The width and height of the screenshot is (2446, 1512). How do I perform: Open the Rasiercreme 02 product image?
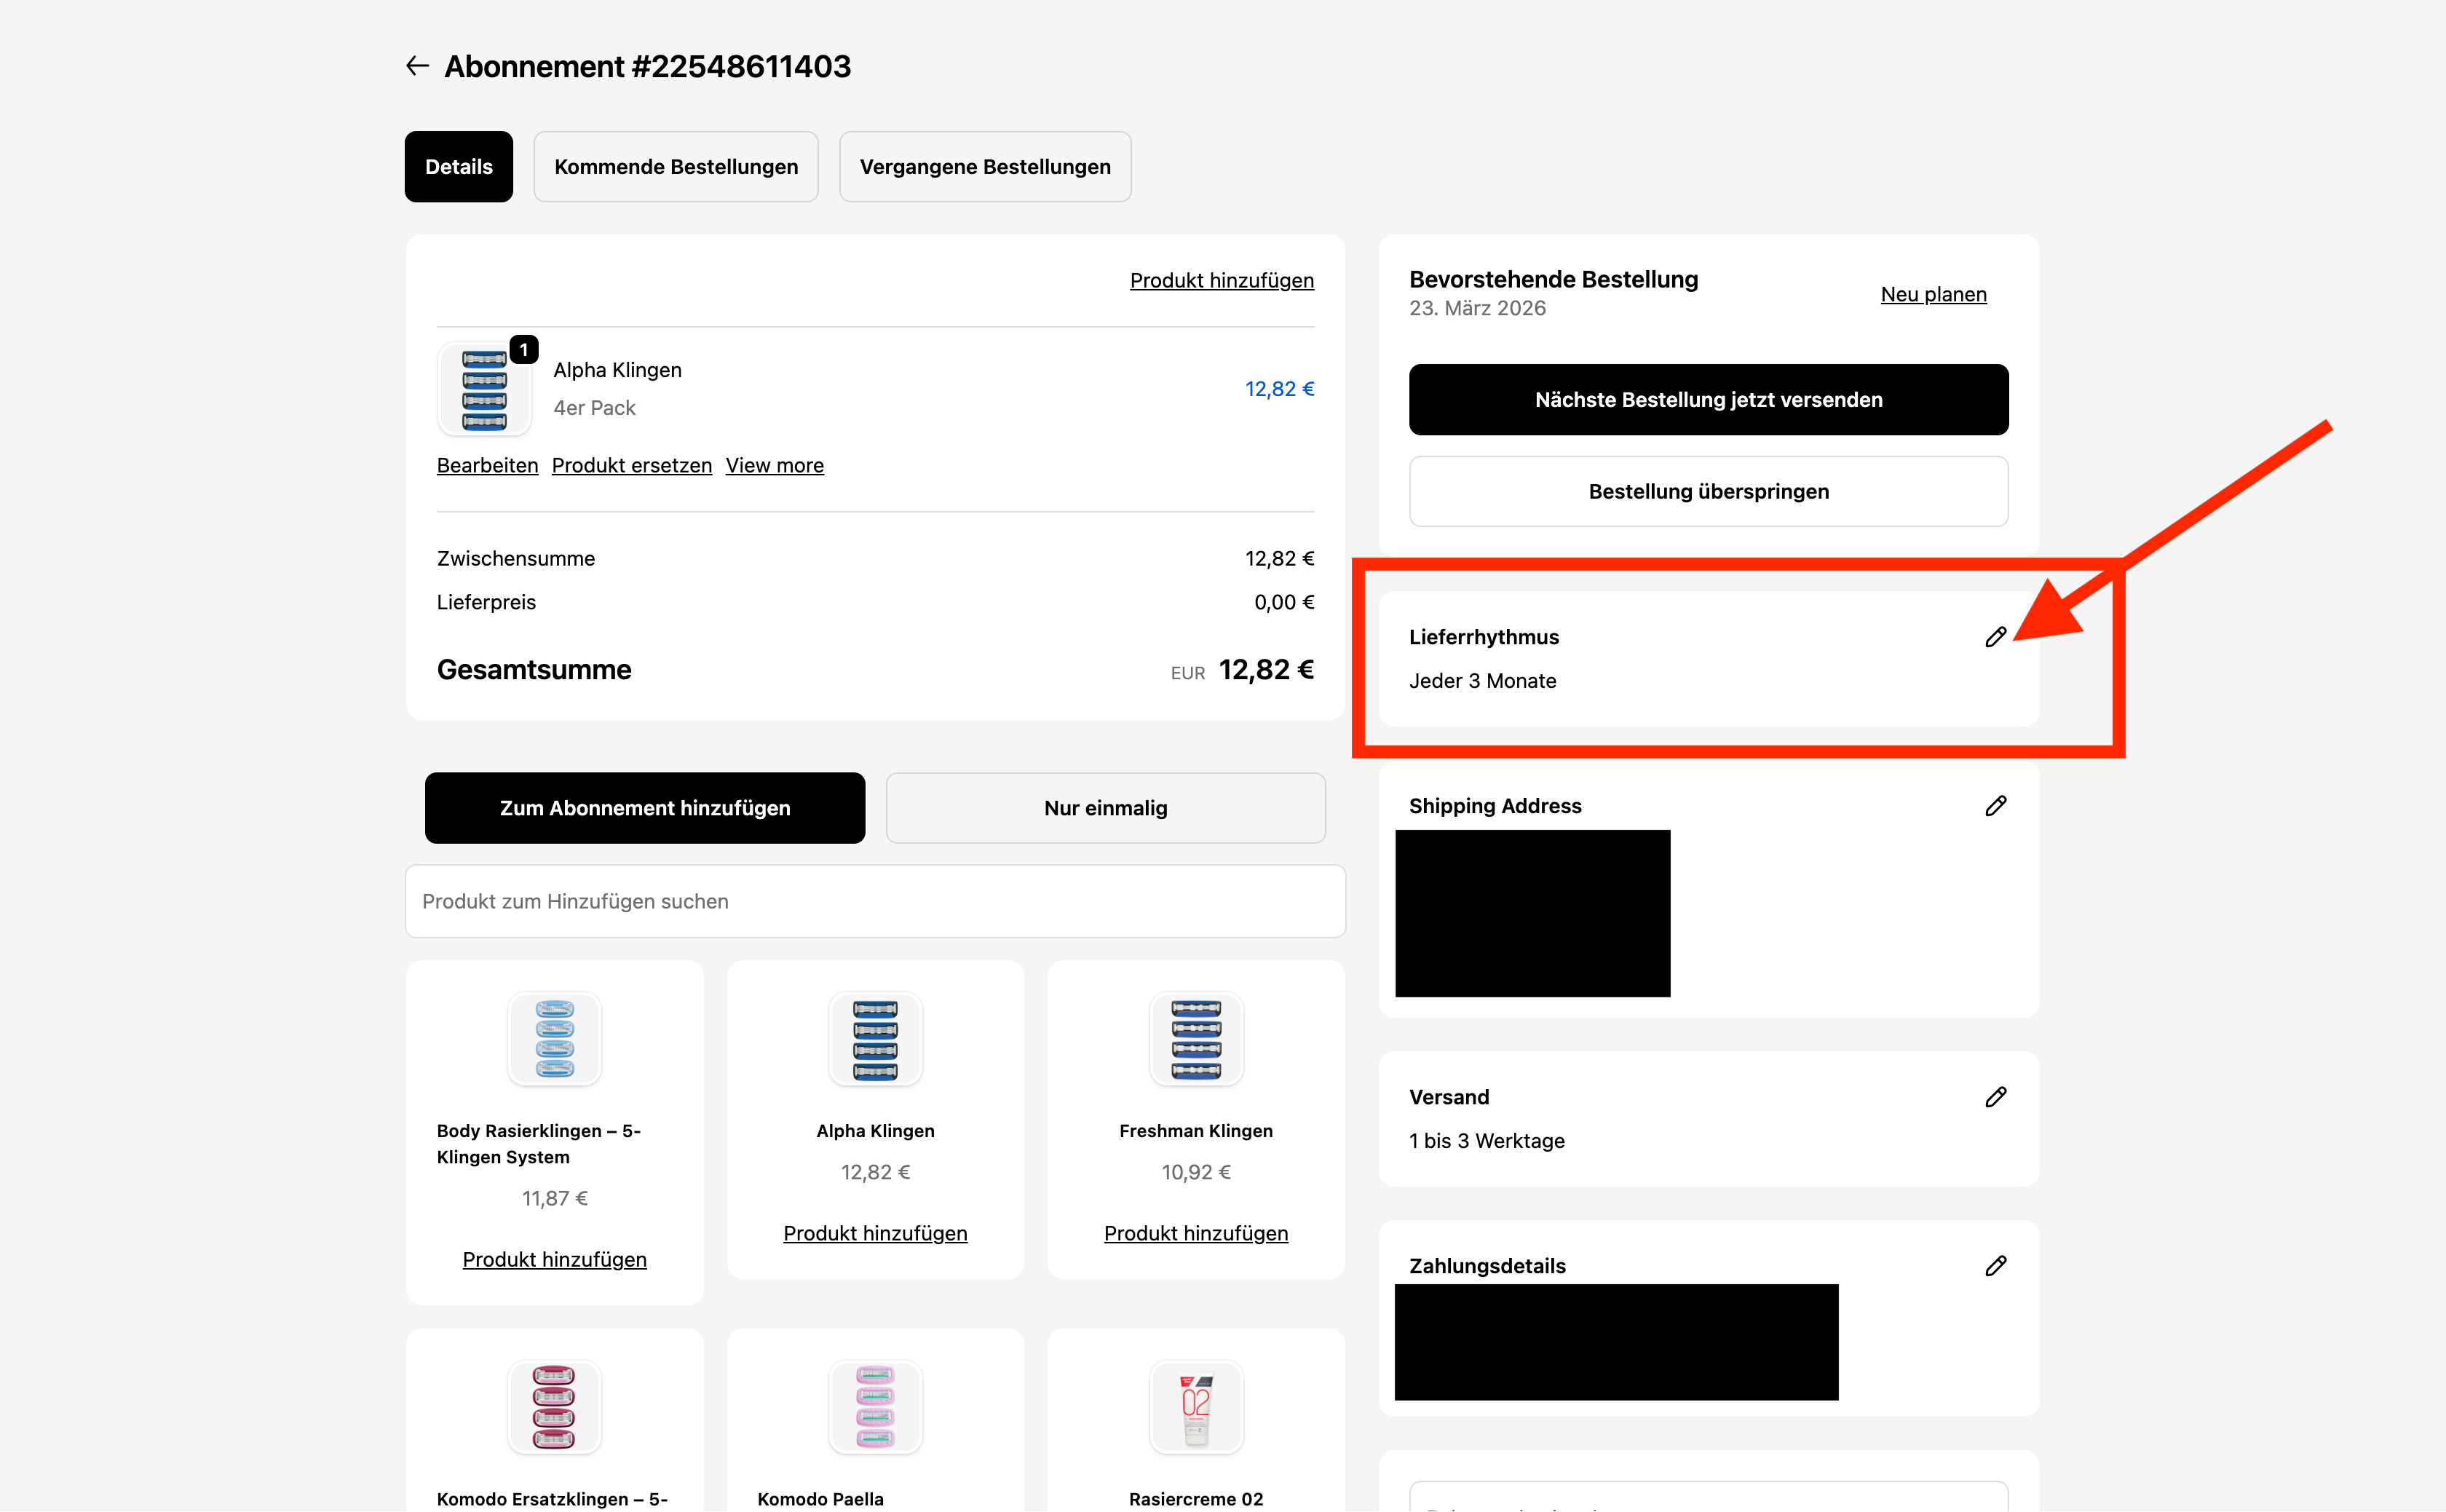tap(1195, 1407)
